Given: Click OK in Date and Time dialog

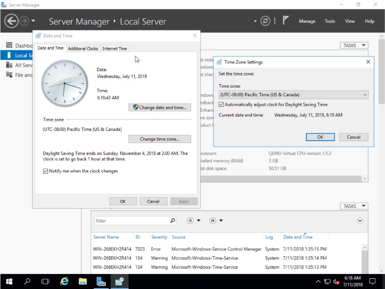Looking at the screenshot, I should point(123,201).
